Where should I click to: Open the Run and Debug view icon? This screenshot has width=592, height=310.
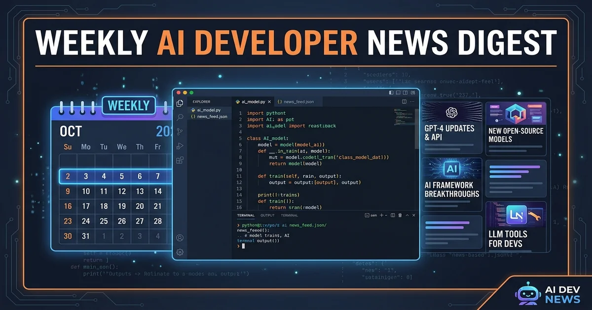pyautogui.click(x=180, y=146)
